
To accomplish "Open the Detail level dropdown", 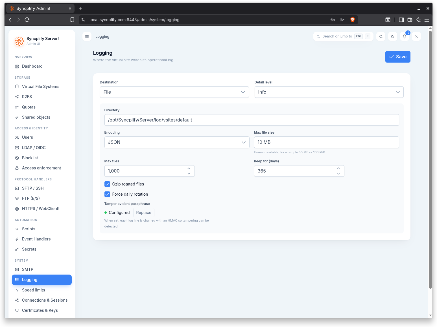I will coord(329,92).
